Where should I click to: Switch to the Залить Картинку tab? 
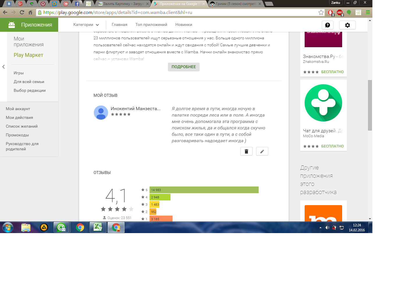[x=123, y=4]
